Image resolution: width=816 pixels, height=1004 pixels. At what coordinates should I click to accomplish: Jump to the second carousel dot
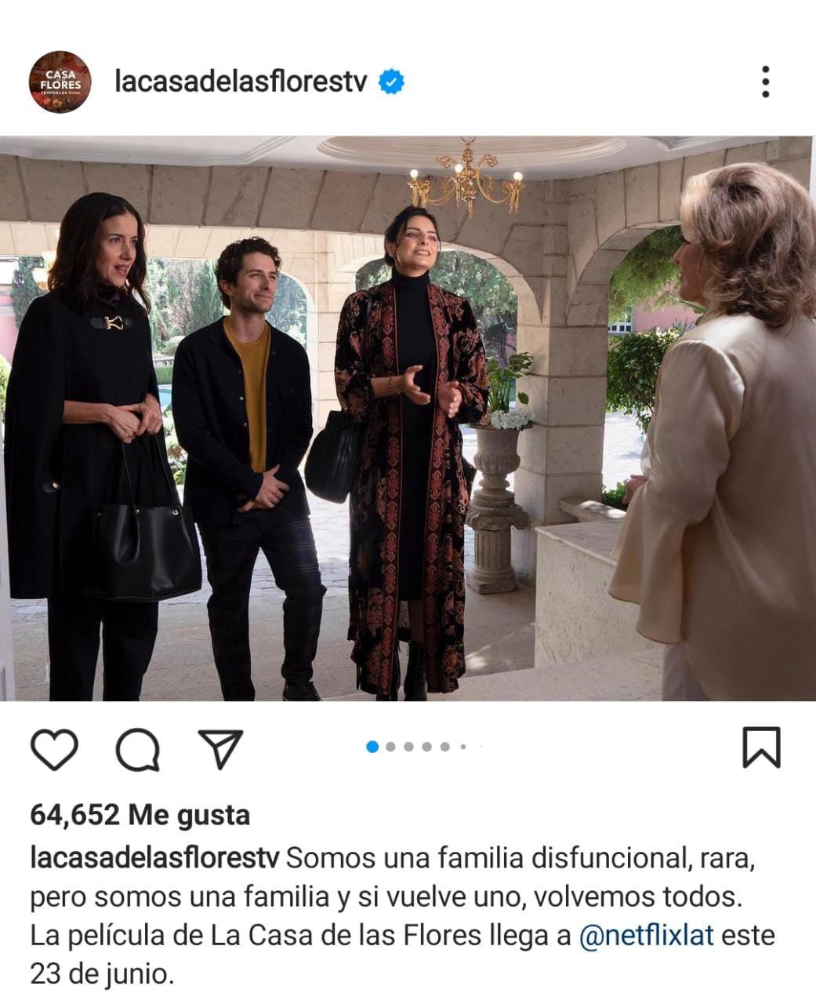coord(391,747)
